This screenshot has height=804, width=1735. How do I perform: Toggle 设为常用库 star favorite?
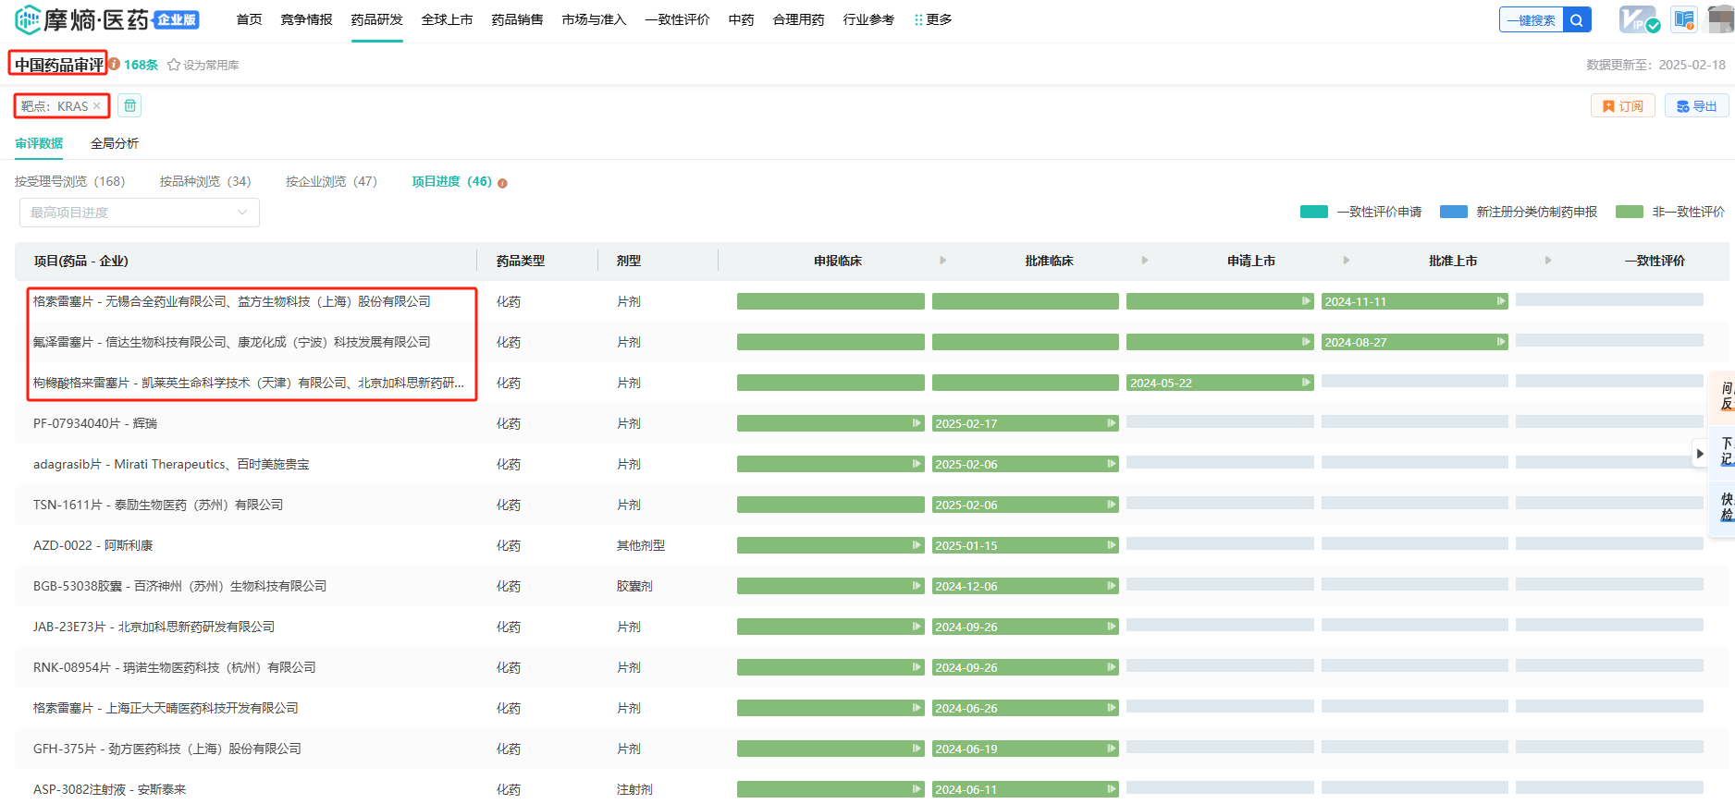pyautogui.click(x=173, y=66)
